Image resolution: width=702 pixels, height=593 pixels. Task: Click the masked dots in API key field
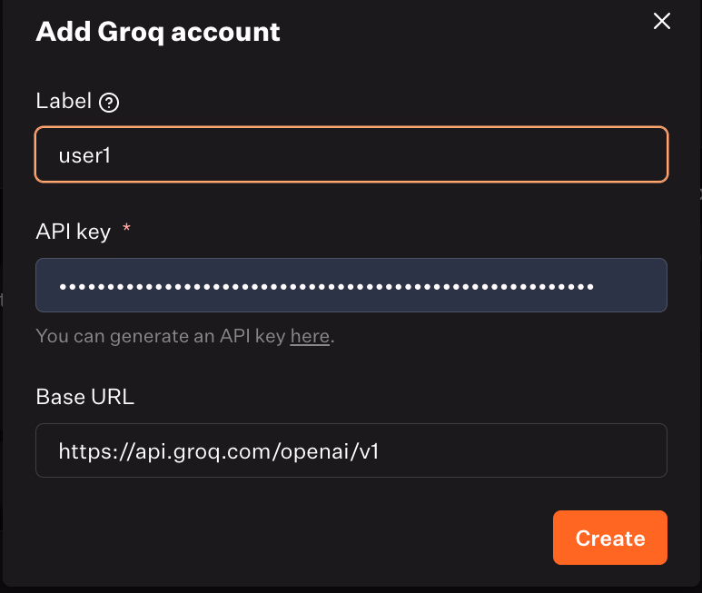tap(326, 286)
